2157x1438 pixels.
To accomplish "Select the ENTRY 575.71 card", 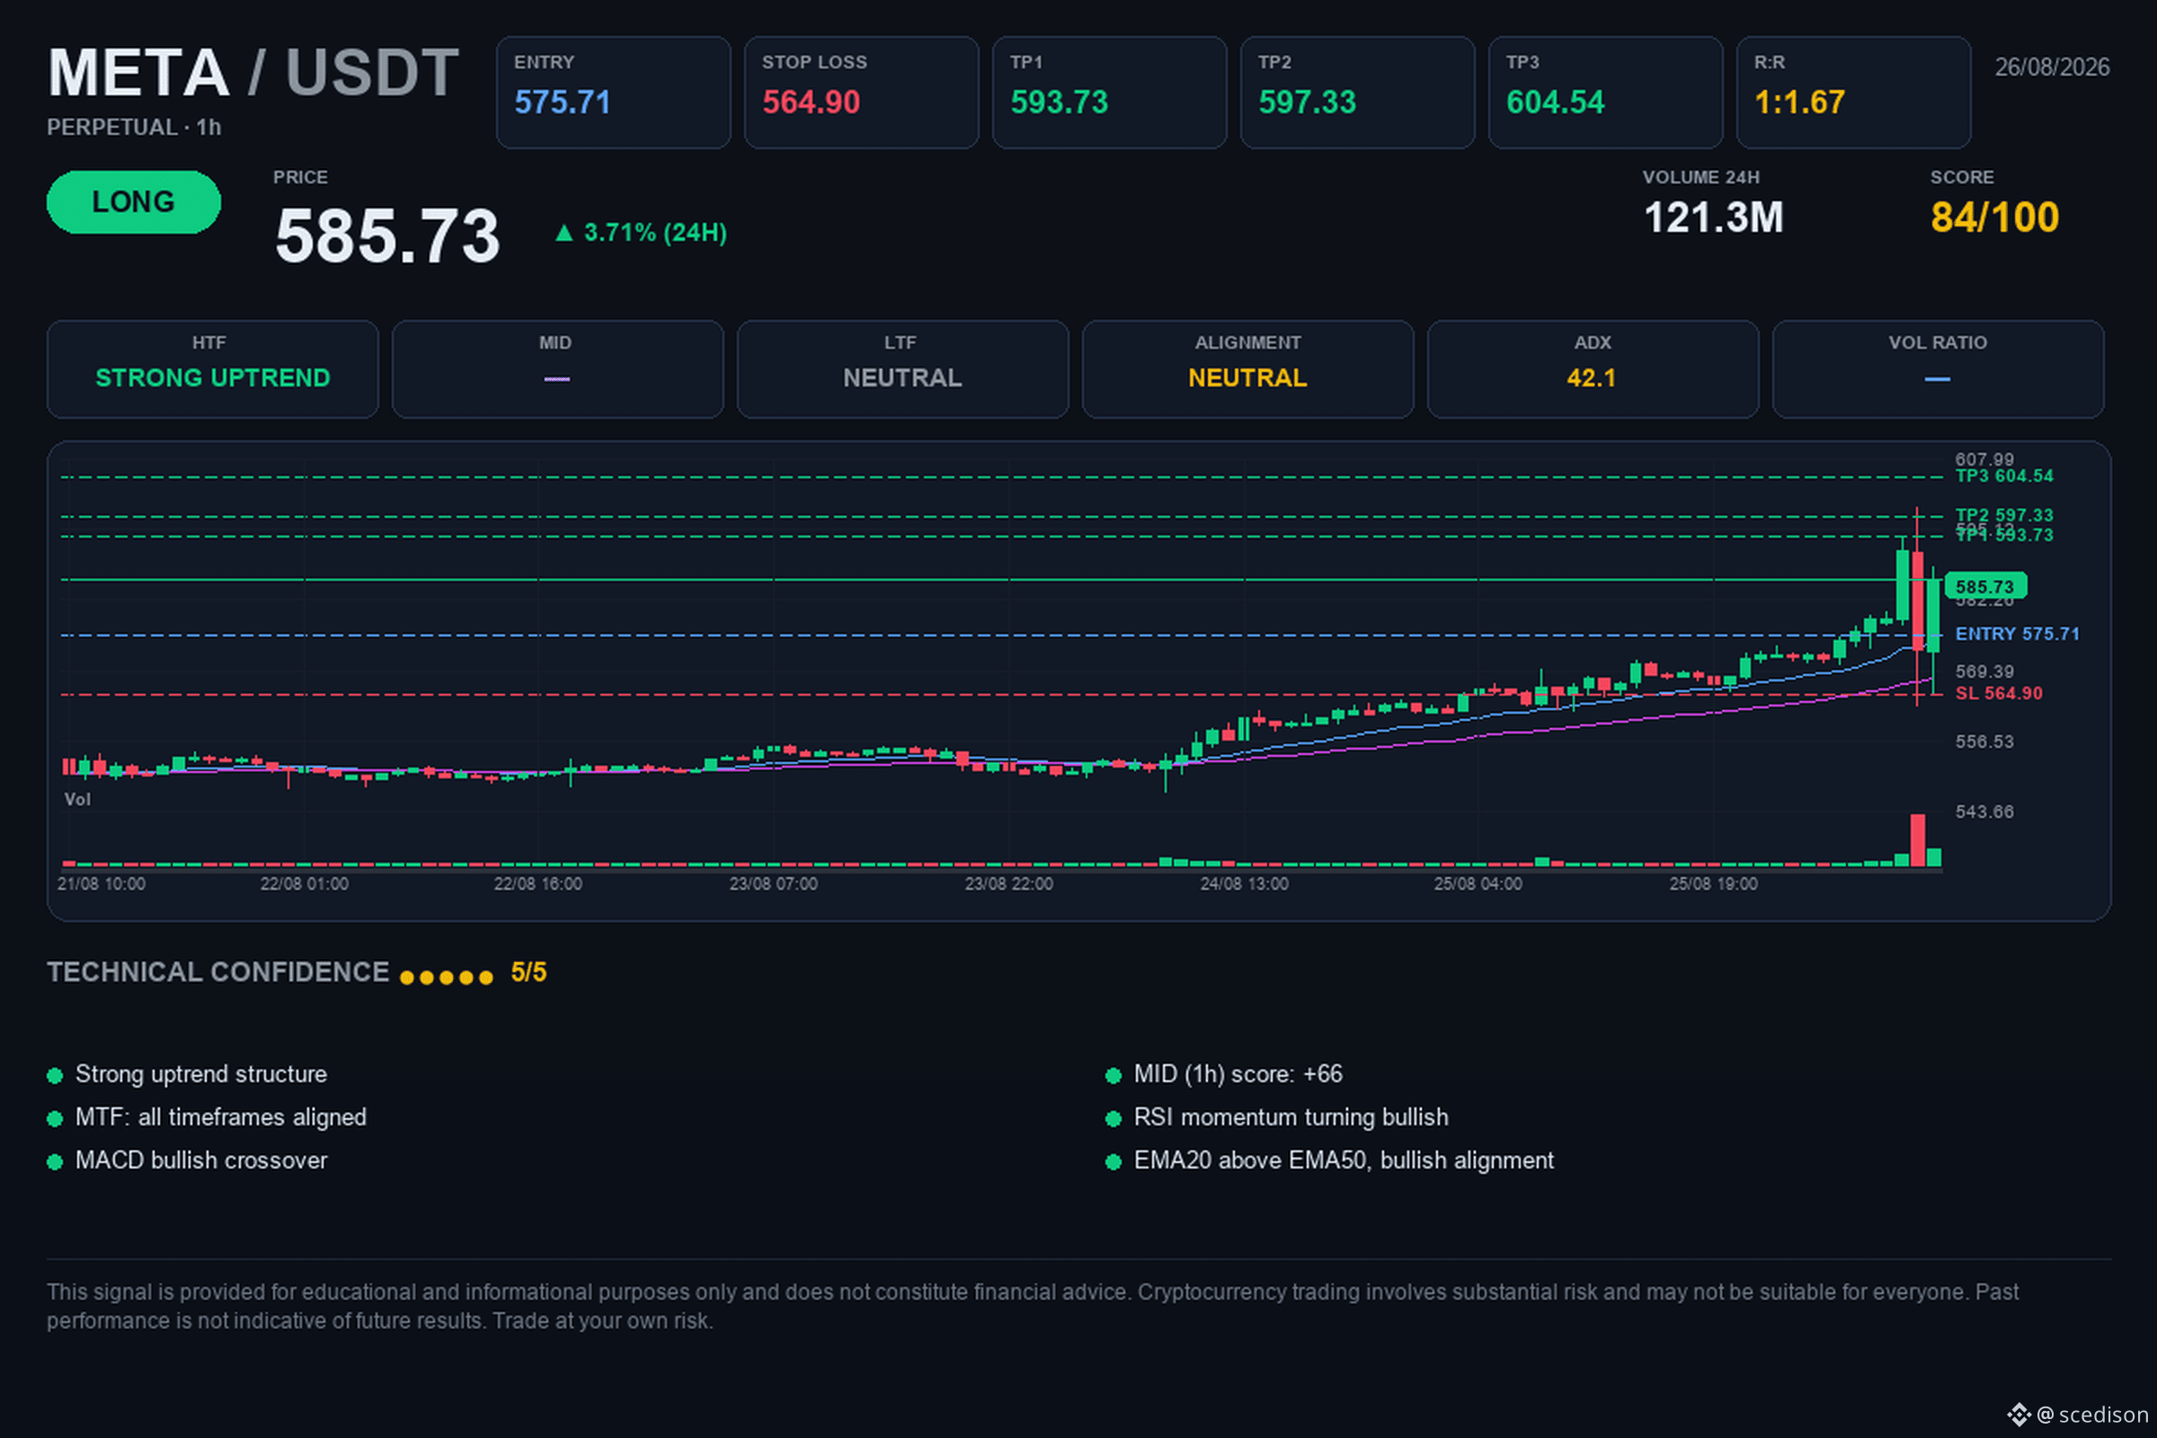I will [614, 93].
